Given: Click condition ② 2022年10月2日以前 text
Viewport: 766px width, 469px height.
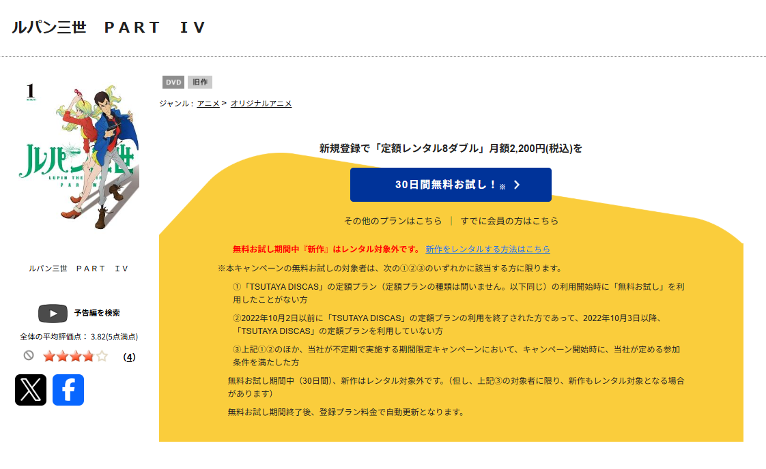Looking at the screenshot, I should 448,324.
